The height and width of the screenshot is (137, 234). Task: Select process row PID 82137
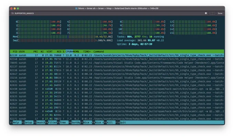(x=117, y=66)
